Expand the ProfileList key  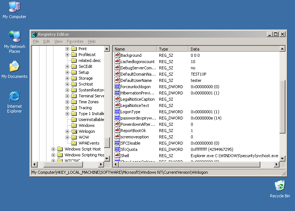pos(67,55)
